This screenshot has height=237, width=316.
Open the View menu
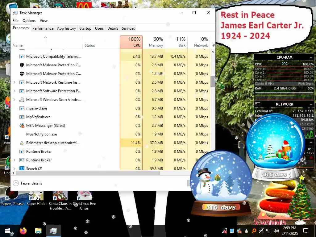[44, 21]
